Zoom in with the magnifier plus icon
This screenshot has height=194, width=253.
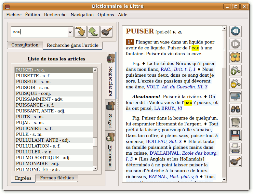pos(235,71)
